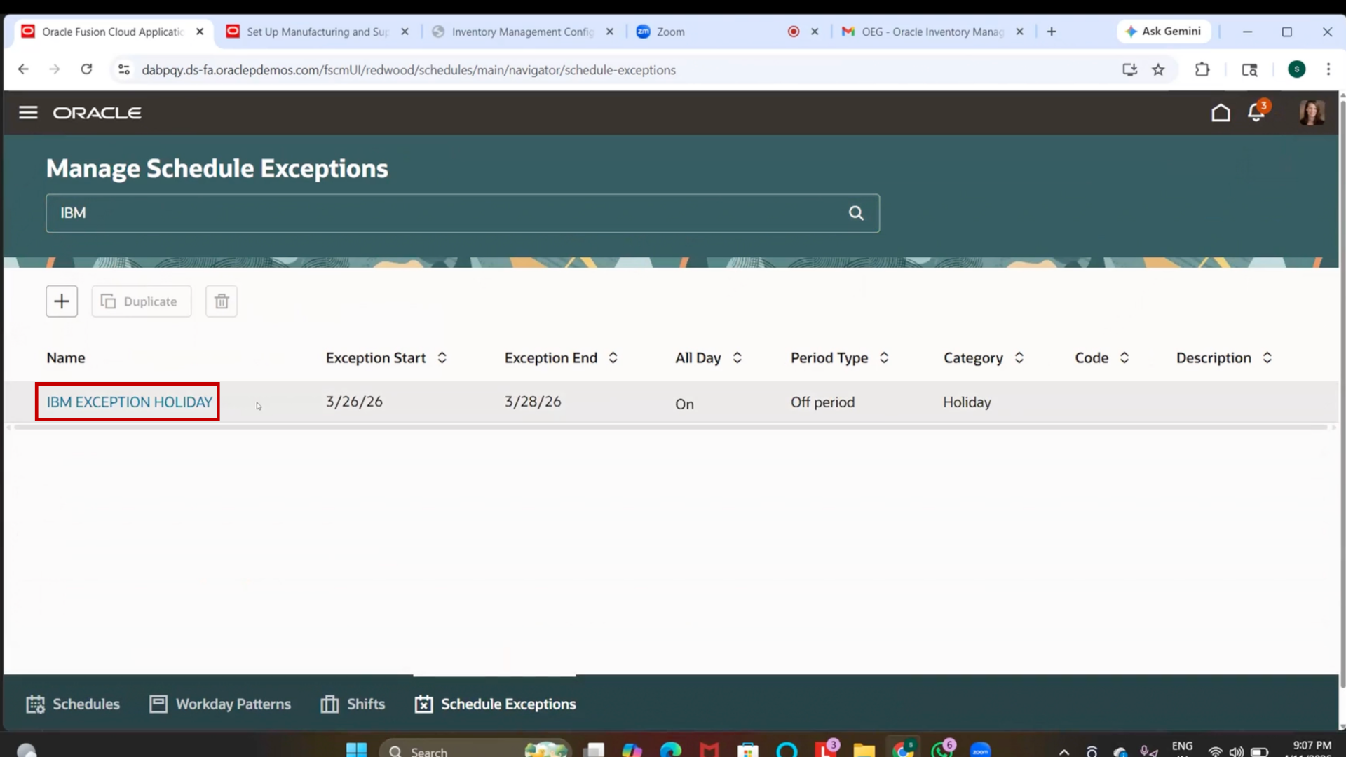This screenshot has height=757, width=1346.
Task: Select the Off period cell
Action: 822,402
